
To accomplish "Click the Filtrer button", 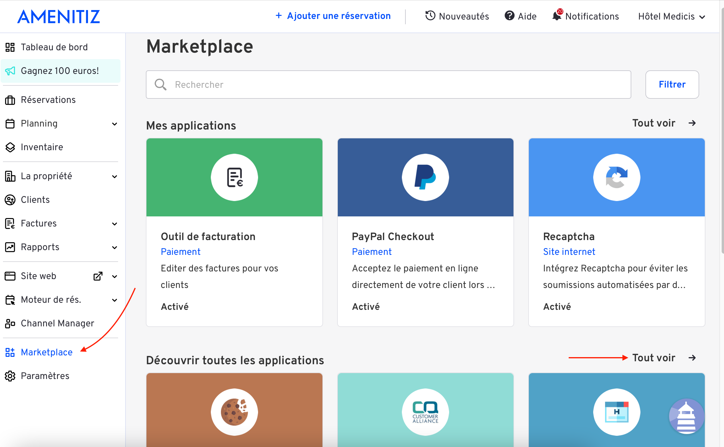I will [672, 85].
